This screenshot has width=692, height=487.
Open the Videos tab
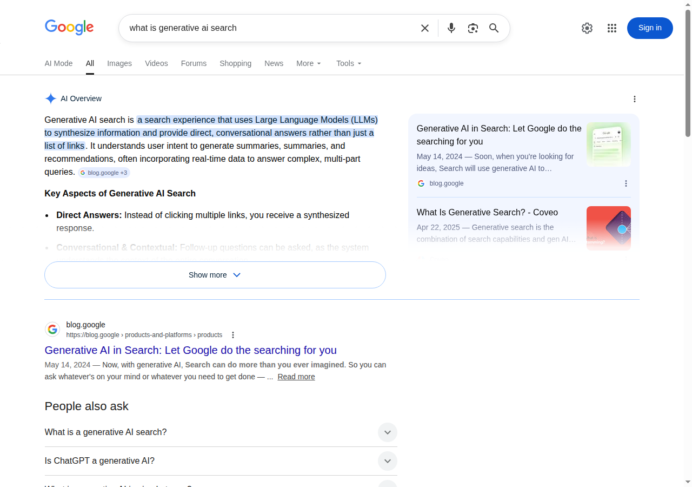[x=156, y=63]
